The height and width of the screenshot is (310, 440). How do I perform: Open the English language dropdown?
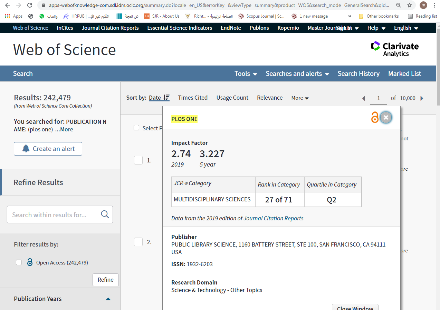click(406, 28)
